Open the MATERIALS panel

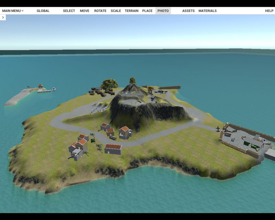click(x=207, y=11)
